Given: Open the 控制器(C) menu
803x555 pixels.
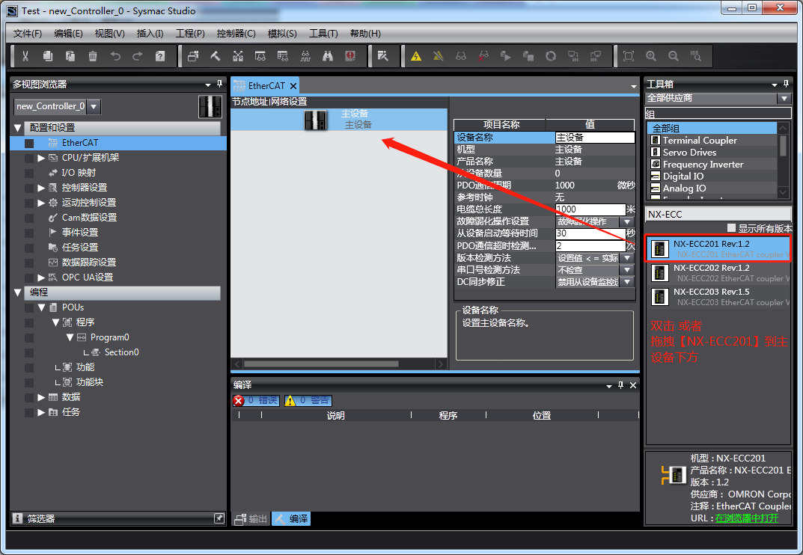Looking at the screenshot, I should (236, 34).
